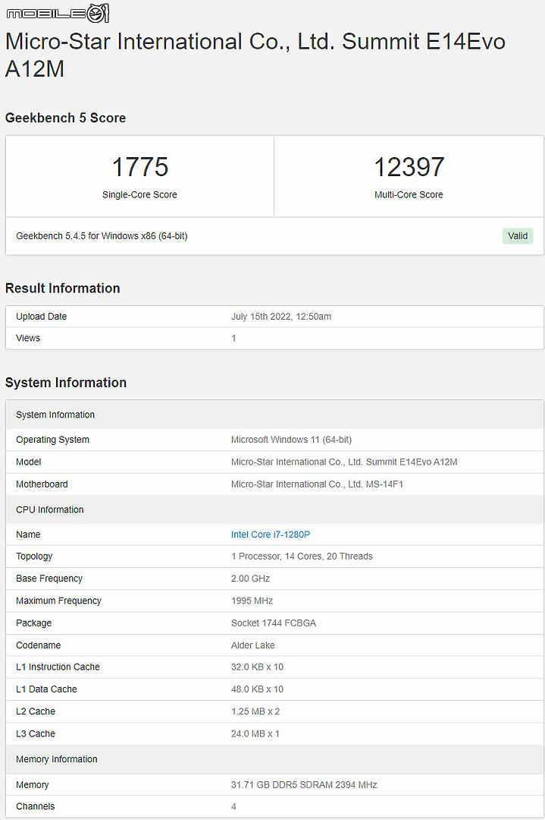545x820 pixels.
Task: Select L1 Data Cache value 48.0 KB x 10
Action: [x=258, y=689]
